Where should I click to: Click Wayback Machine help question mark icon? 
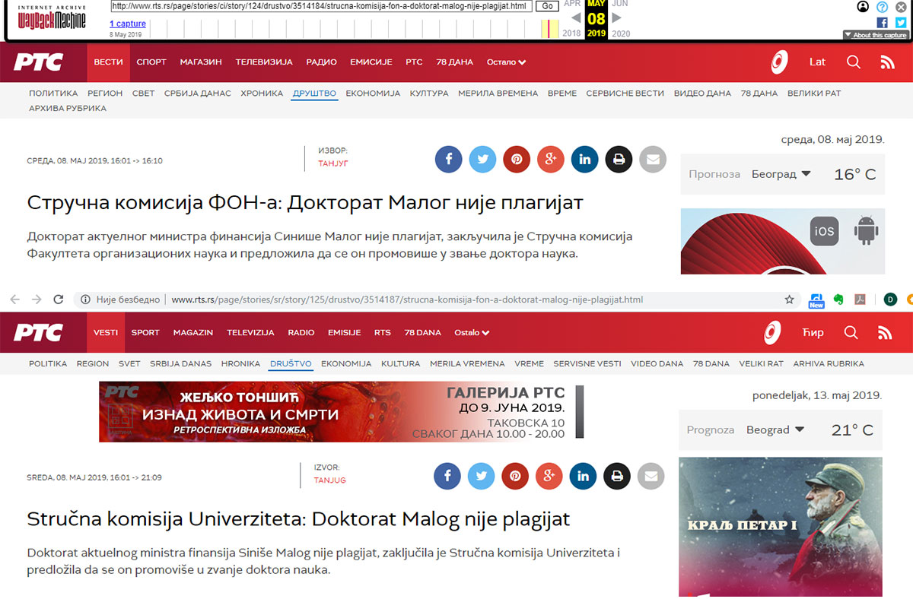tap(882, 7)
